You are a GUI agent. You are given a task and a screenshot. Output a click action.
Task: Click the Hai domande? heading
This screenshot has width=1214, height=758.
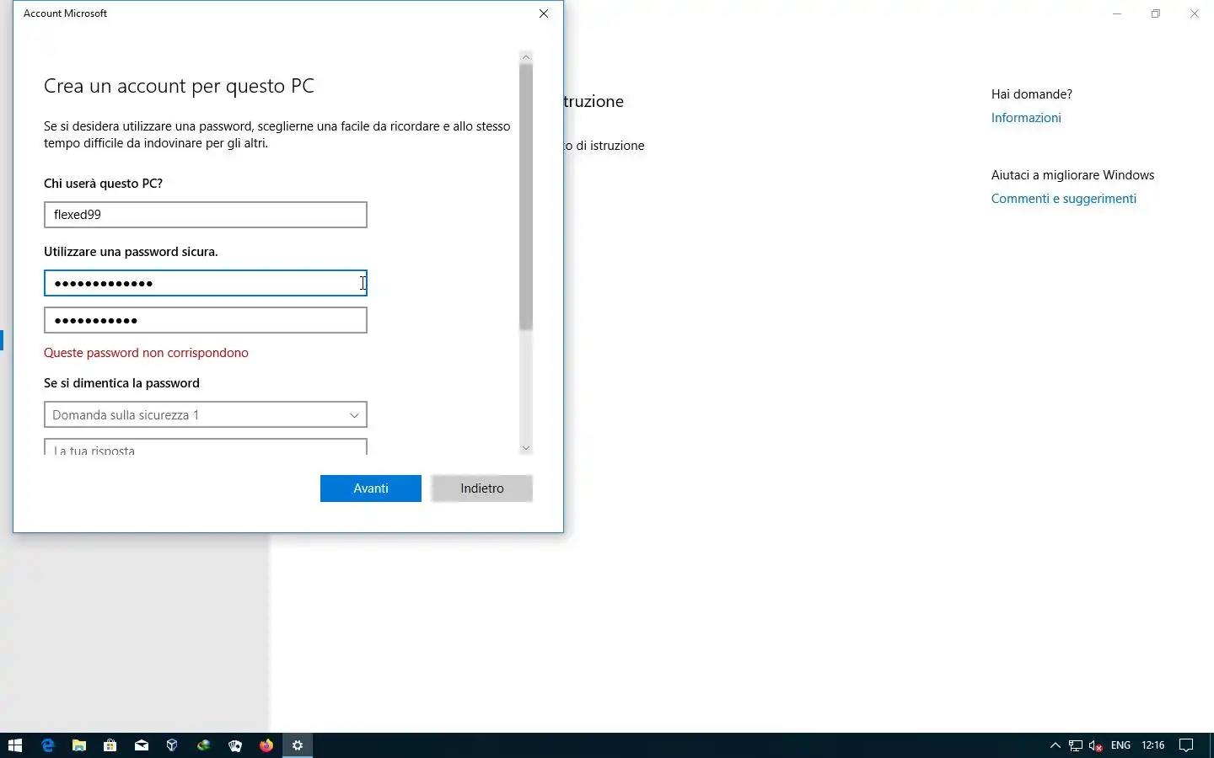pyautogui.click(x=1032, y=94)
